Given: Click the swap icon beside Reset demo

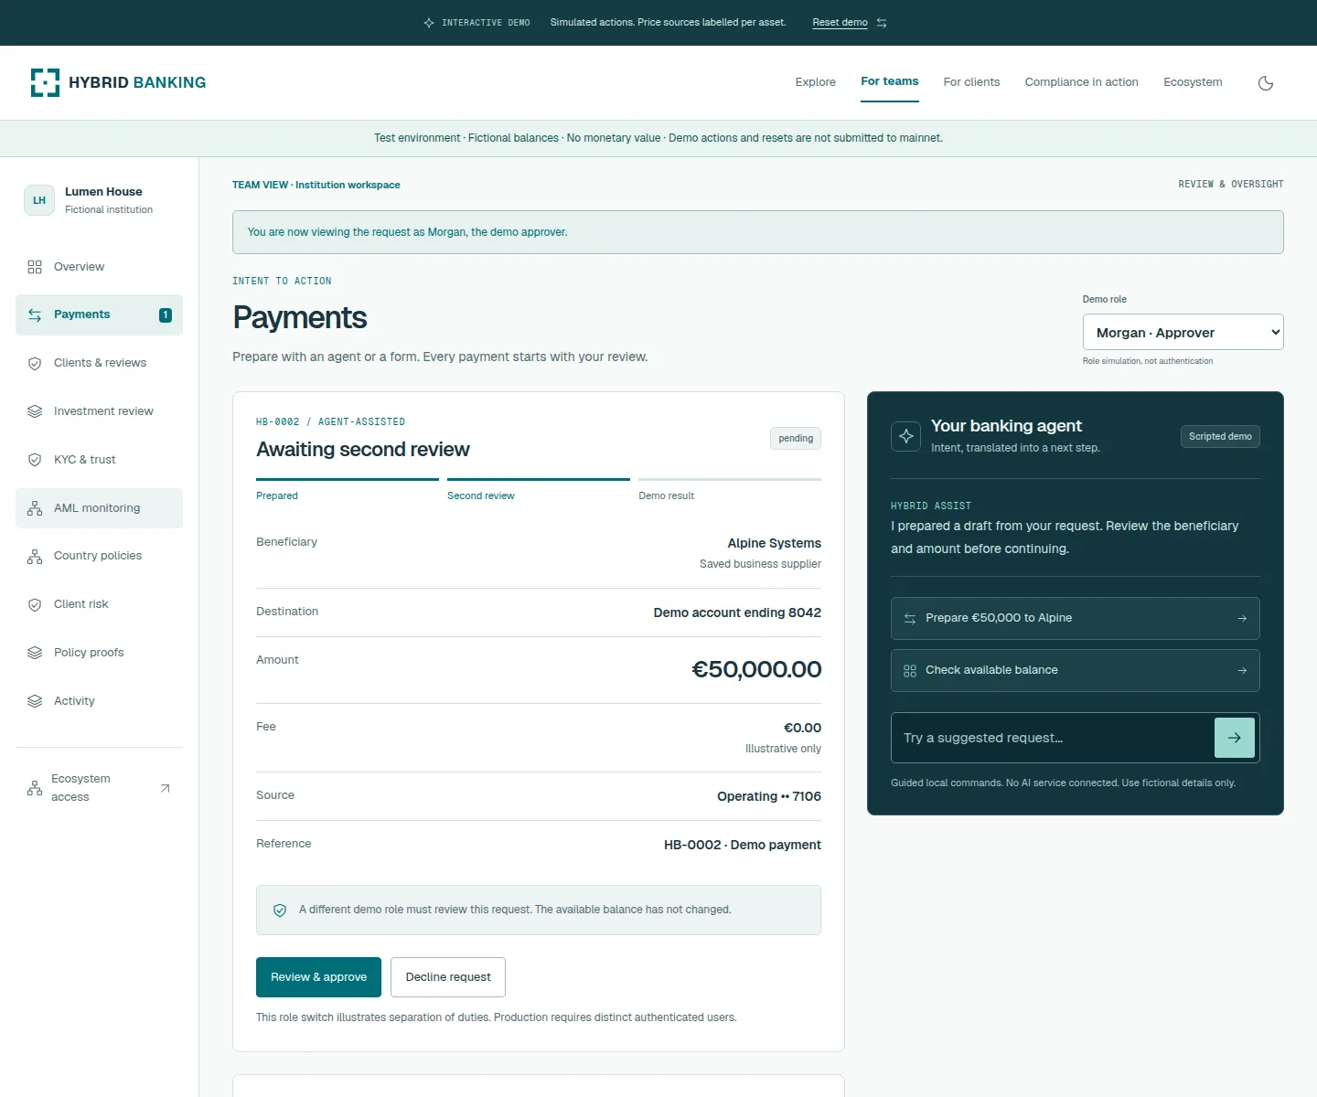Looking at the screenshot, I should (x=882, y=23).
